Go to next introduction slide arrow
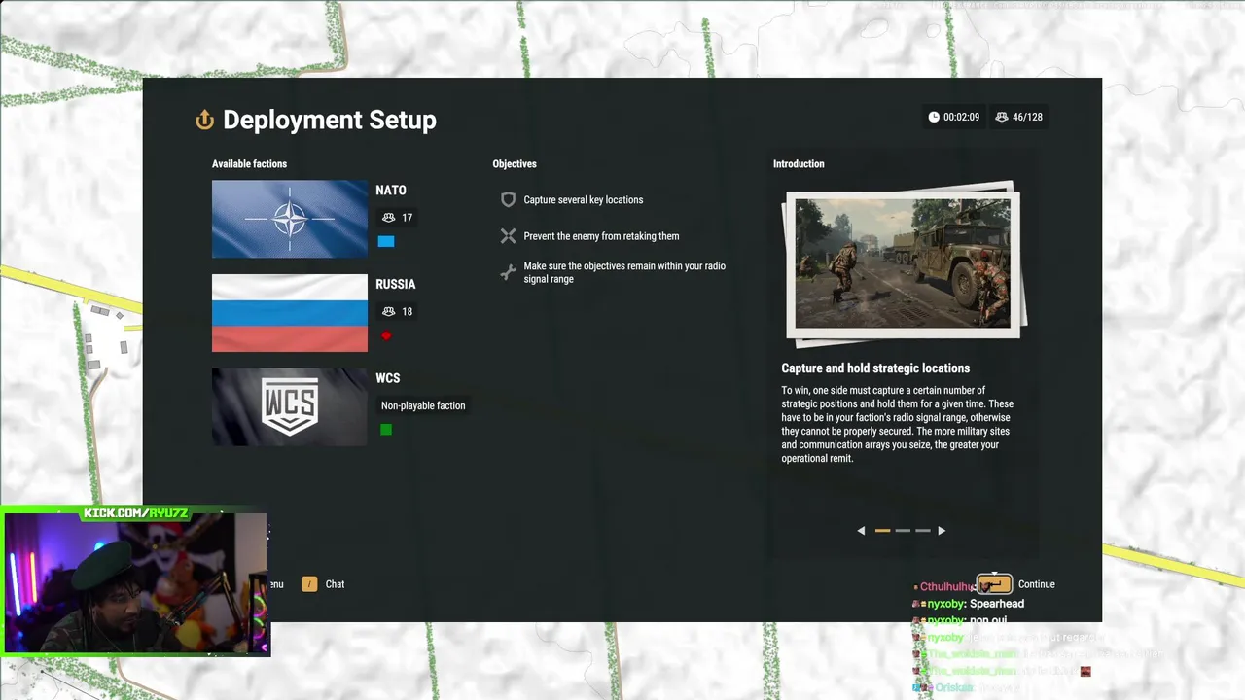The image size is (1245, 700). click(x=942, y=531)
